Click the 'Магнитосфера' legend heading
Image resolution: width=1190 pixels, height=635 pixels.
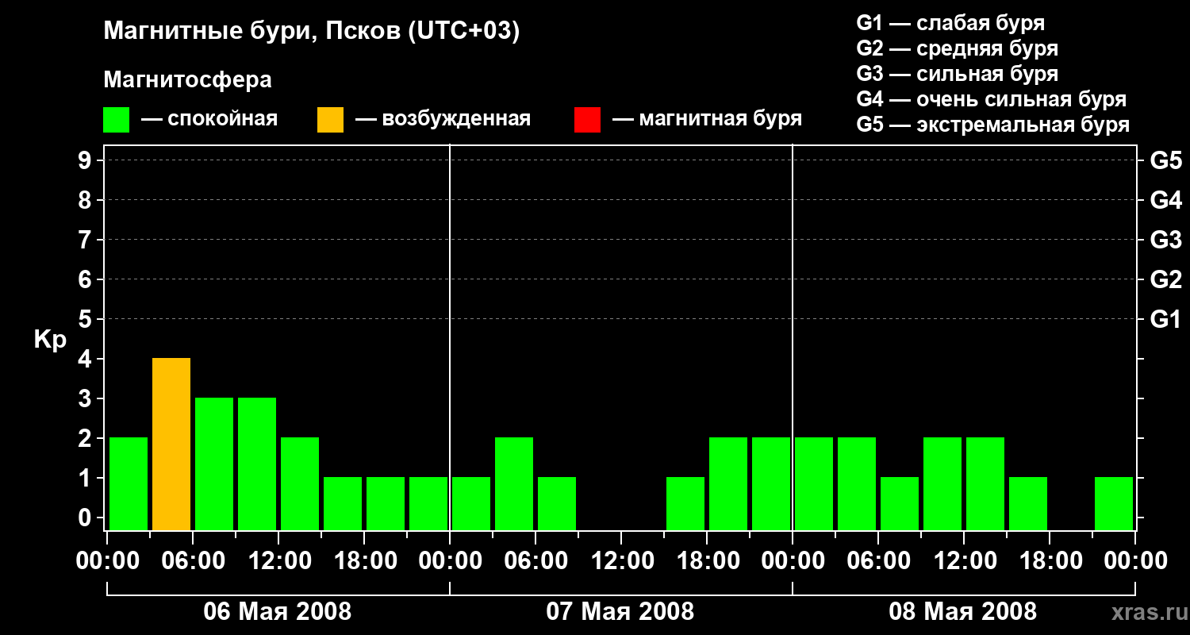(x=187, y=80)
